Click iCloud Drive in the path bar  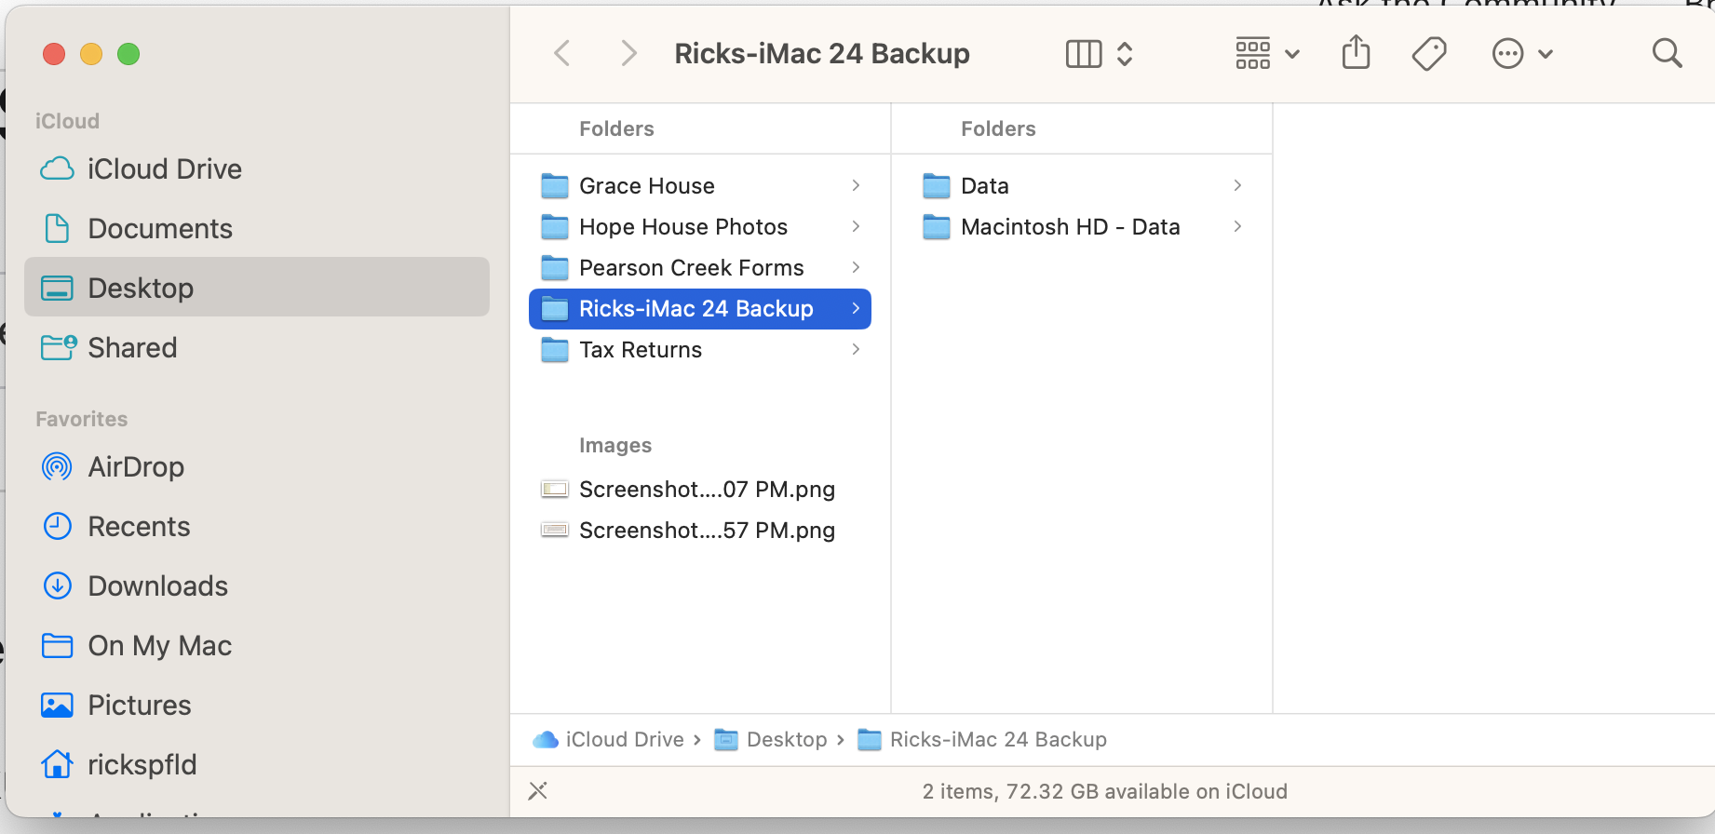(x=624, y=740)
